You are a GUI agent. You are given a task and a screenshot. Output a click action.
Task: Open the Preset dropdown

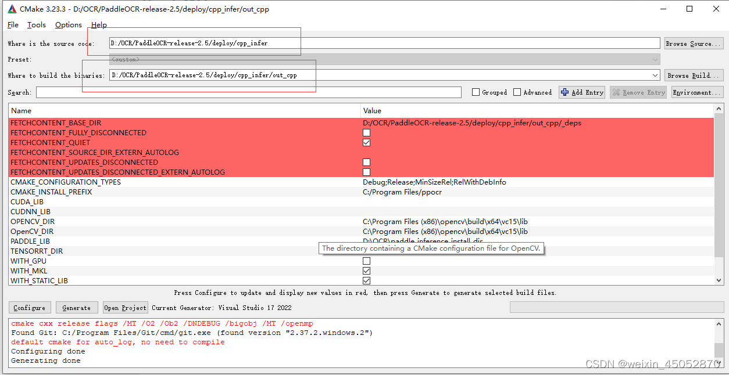coord(655,59)
